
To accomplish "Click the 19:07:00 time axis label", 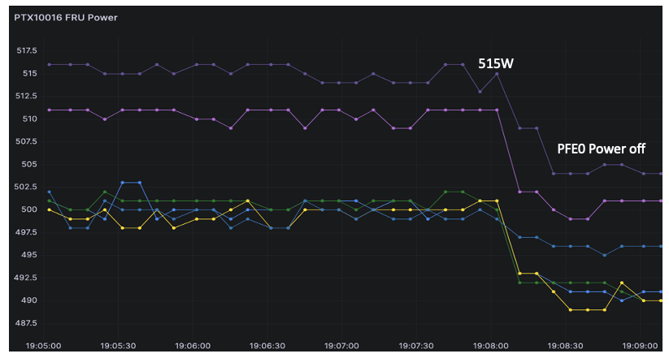I will pos(341,346).
